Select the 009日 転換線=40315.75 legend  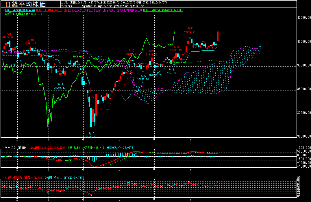click(x=51, y=10)
